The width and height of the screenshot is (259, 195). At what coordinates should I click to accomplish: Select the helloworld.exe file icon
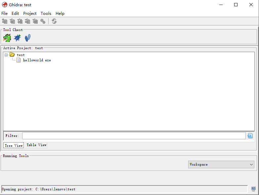pos(19,60)
